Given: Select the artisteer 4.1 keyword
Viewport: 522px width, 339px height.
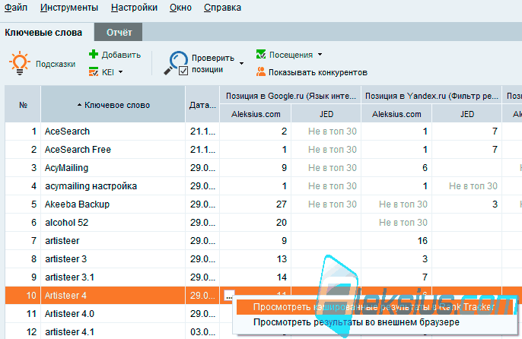Looking at the screenshot, I should tap(69, 331).
